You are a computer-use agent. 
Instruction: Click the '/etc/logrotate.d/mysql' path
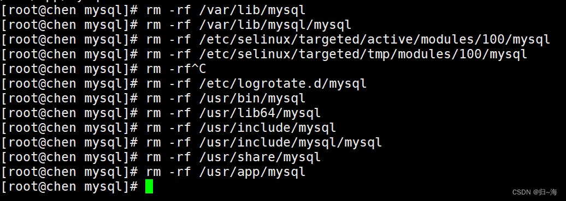coord(282,83)
